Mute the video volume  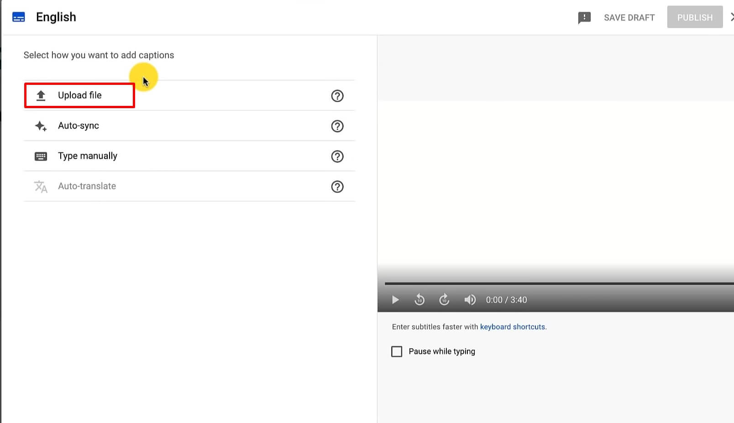point(470,300)
